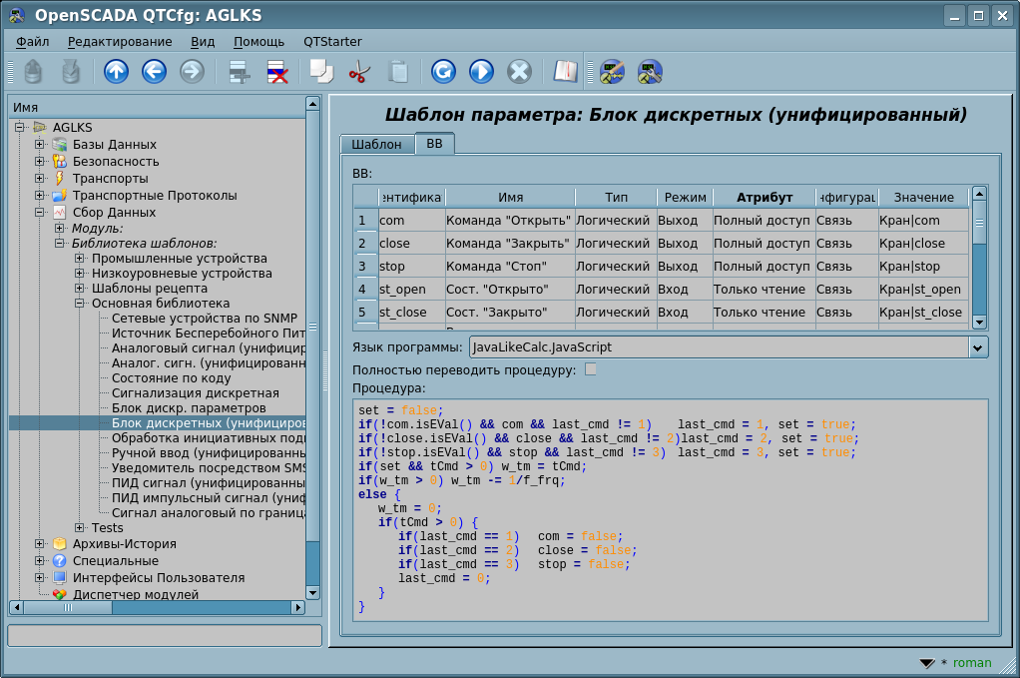Expand the Модуль: tree node
The height and width of the screenshot is (678, 1020).
[59, 228]
